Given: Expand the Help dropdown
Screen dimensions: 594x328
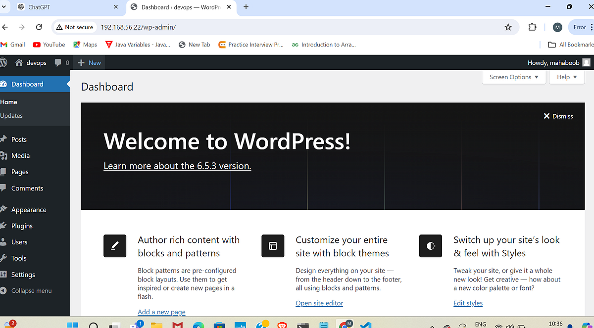Looking at the screenshot, I should pos(566,77).
